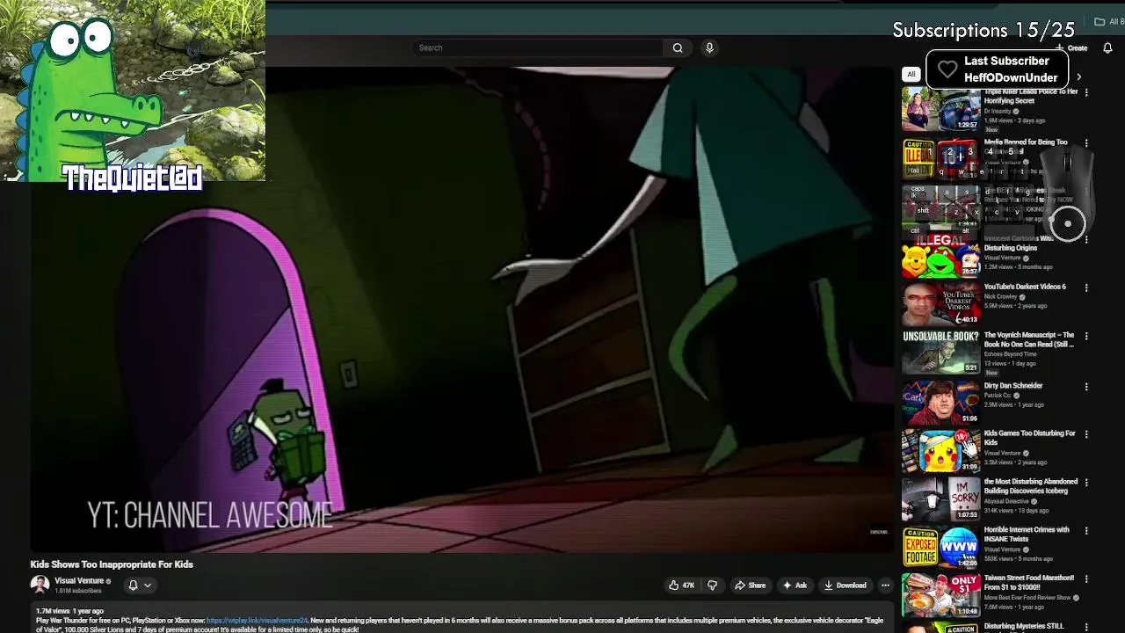This screenshot has height=633, width=1125.
Task: Open options for The Voynich Manuscript video
Action: click(1086, 337)
